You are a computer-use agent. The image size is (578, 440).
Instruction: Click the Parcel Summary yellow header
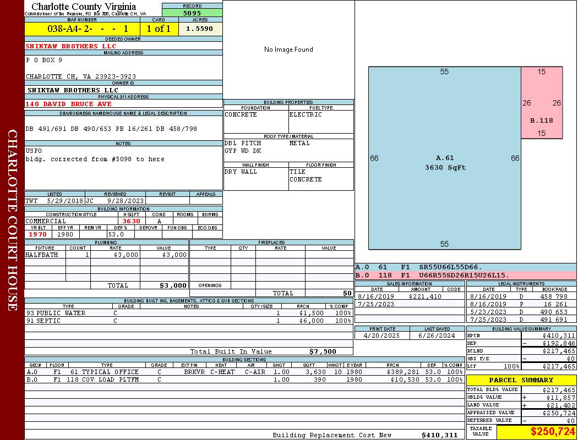point(521,380)
